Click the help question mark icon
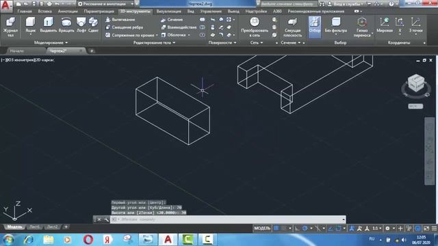Screen dimensions: 438x246 coord(391,4)
